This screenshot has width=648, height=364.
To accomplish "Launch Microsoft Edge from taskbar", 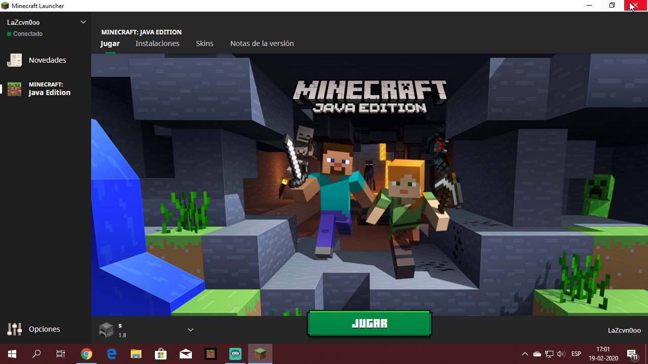I will click(x=111, y=354).
